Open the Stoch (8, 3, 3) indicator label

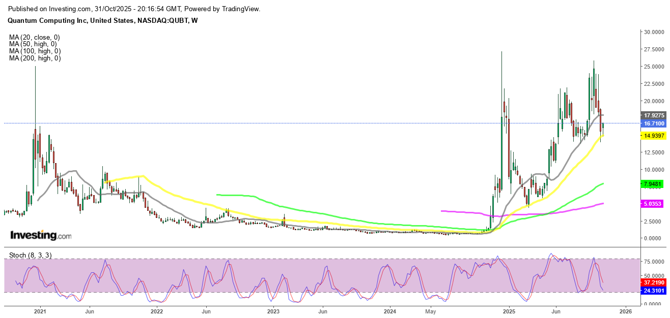coord(30,255)
